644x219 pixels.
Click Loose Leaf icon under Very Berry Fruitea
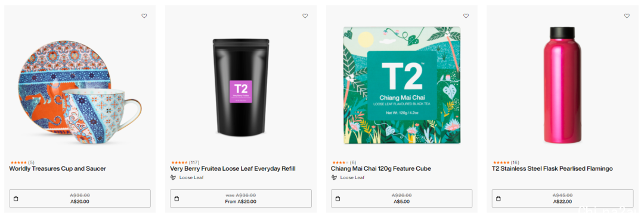pos(173,177)
